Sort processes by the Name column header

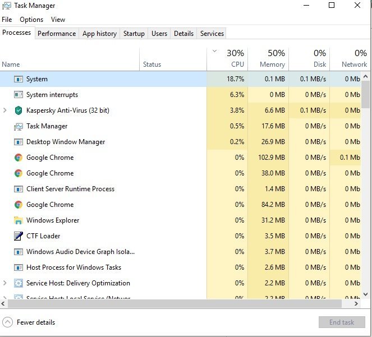point(70,59)
